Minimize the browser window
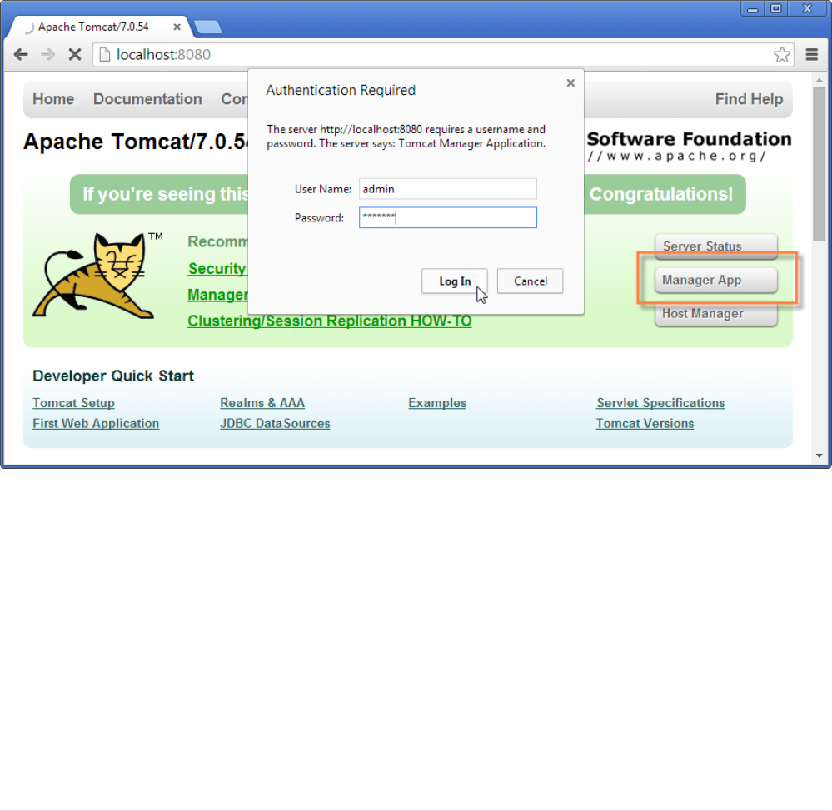The image size is (832, 811). [x=752, y=9]
